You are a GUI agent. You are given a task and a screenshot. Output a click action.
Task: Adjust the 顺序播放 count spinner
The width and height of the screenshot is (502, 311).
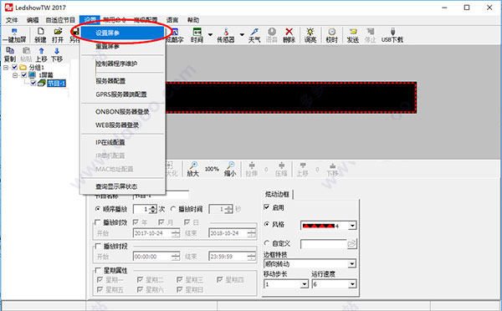click(x=153, y=209)
